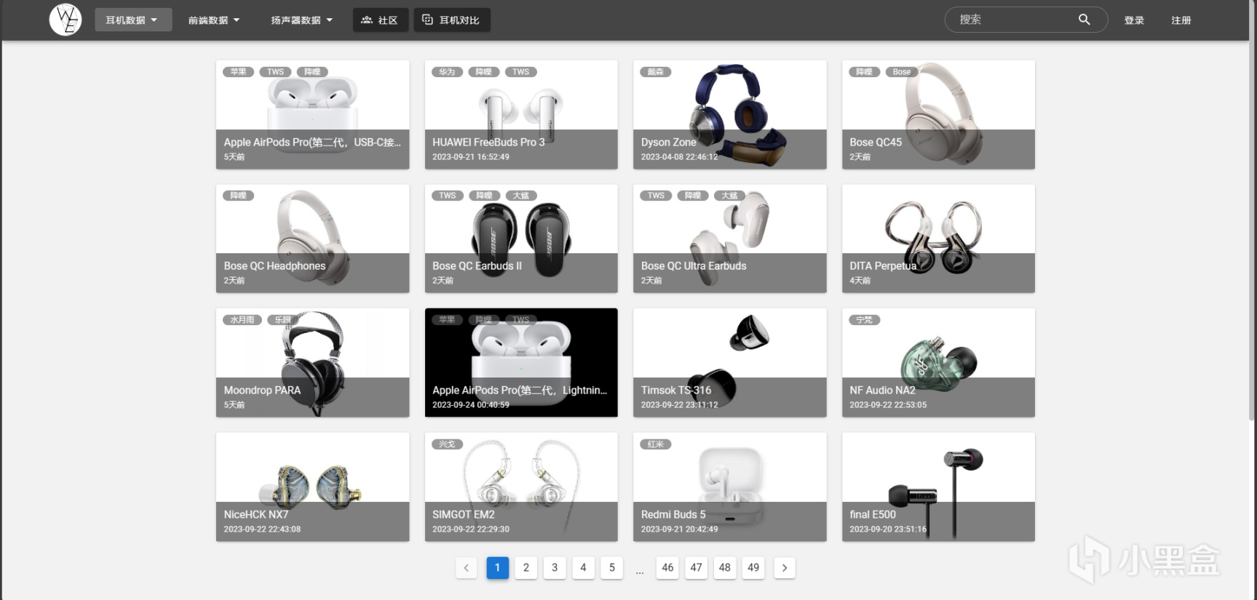
Task: Open the Apple AirPods Pro USB-C card
Action: (x=313, y=115)
